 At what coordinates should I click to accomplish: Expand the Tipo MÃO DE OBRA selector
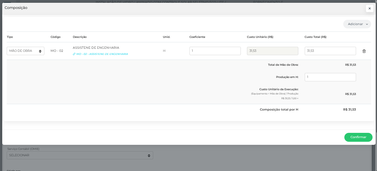[x=25, y=51]
